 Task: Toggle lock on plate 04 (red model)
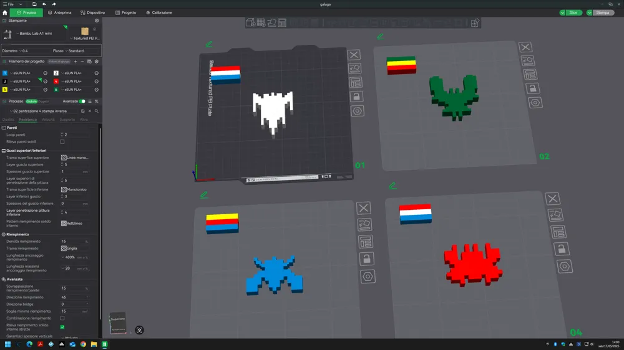[x=562, y=249]
